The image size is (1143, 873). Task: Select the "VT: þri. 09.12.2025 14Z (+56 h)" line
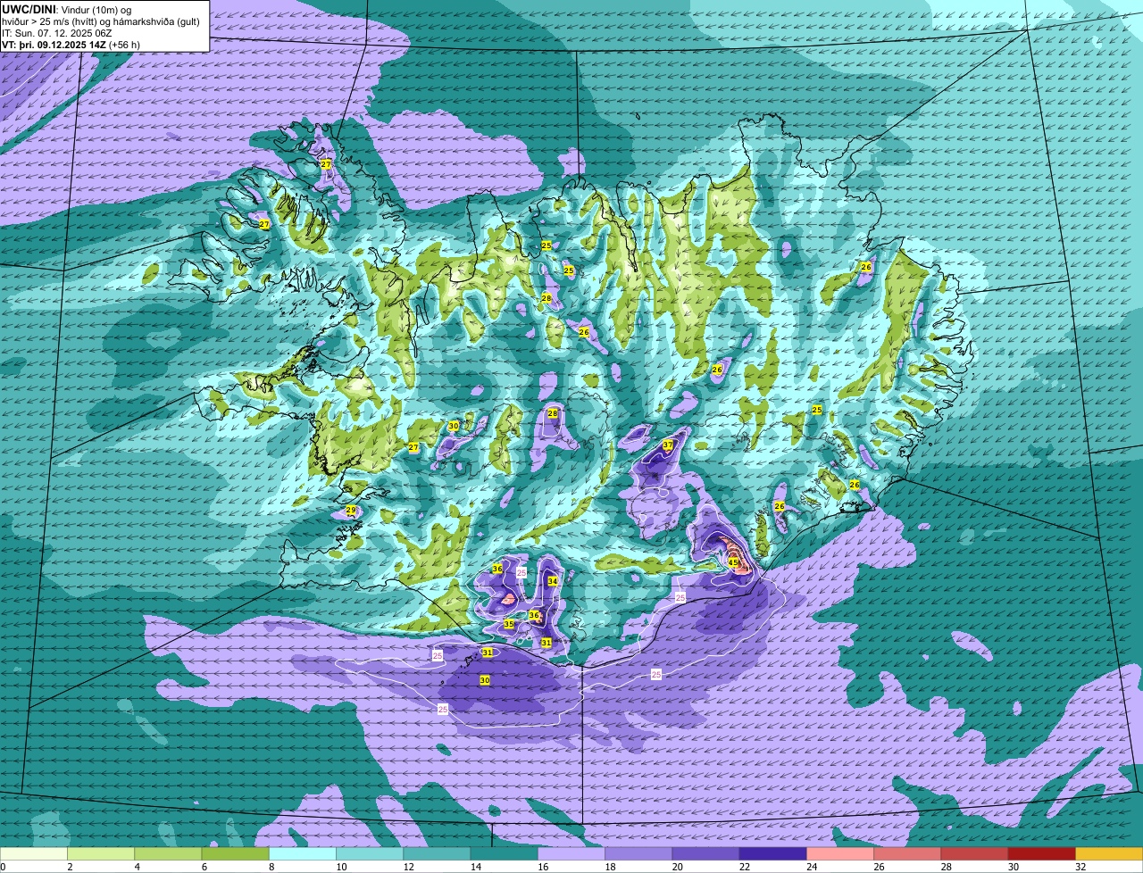71,44
